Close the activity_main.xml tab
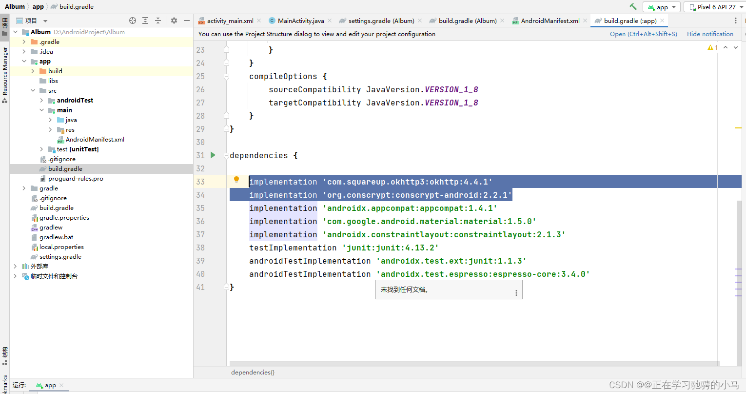Image resolution: width=746 pixels, height=394 pixels. click(259, 21)
